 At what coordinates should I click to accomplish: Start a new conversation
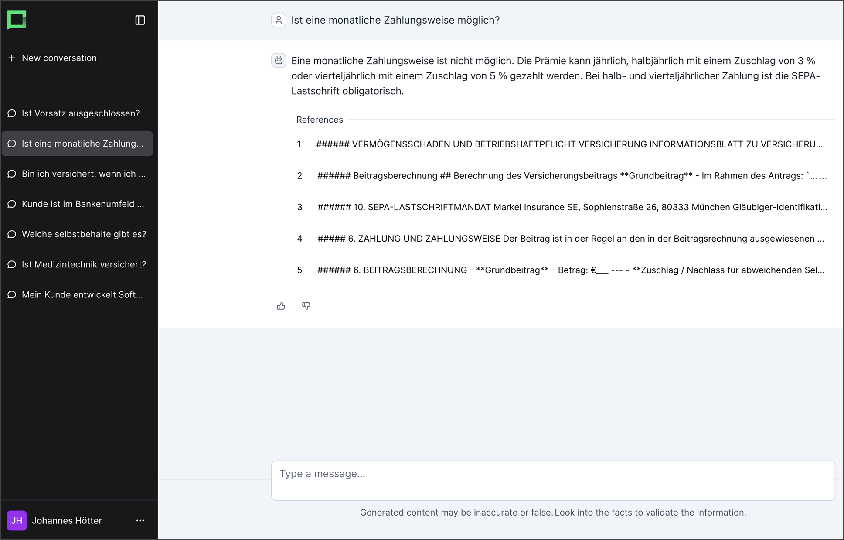(x=52, y=58)
